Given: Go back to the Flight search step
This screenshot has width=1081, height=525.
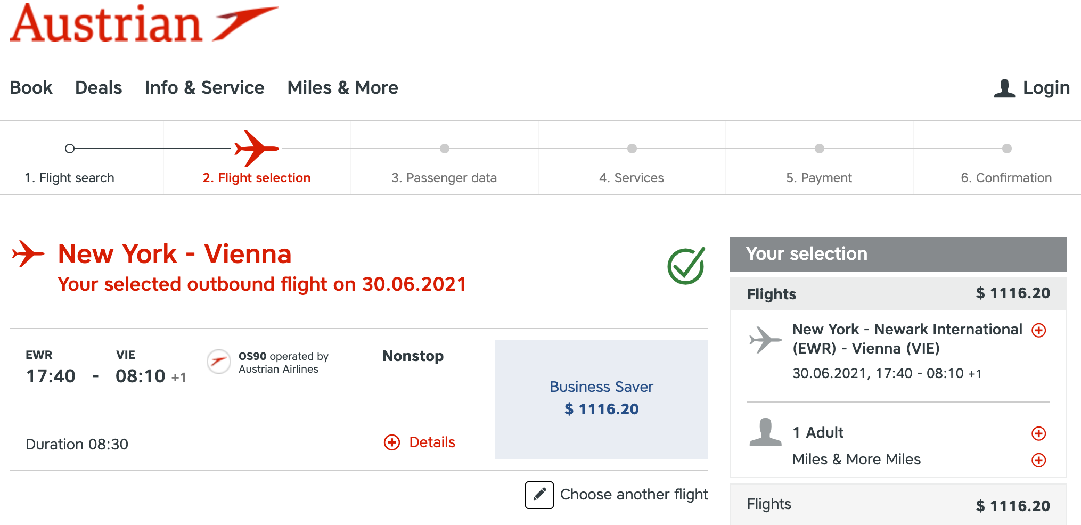Looking at the screenshot, I should (x=69, y=177).
